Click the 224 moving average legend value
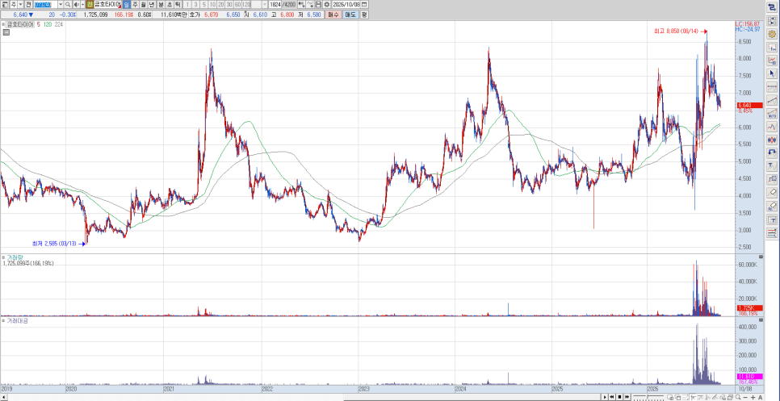 click(58, 24)
